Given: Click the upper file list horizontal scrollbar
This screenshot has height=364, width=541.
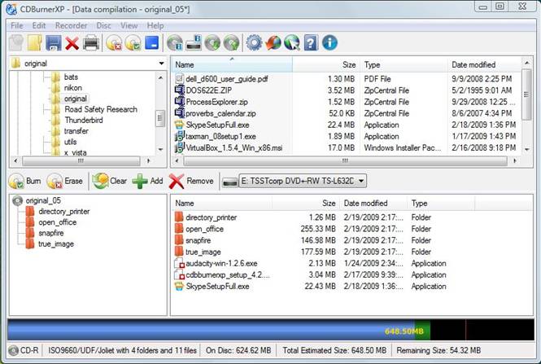Looking at the screenshot, I should [x=346, y=160].
